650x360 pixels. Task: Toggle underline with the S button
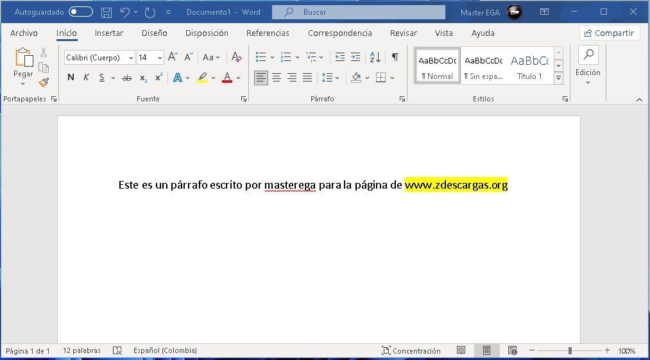point(101,78)
